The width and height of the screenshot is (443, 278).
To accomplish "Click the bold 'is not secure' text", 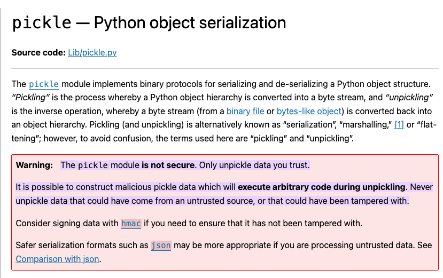I will pyautogui.click(x=168, y=165).
